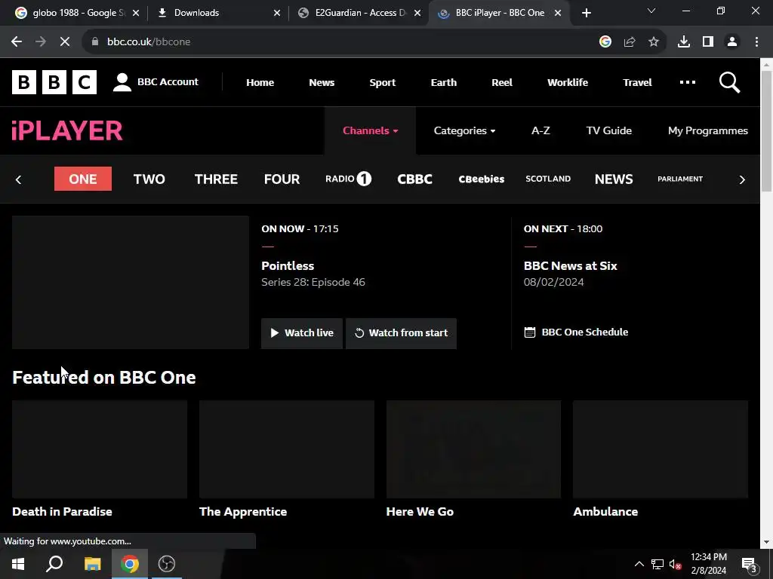This screenshot has height=579, width=773.
Task: Open the notifications center icon
Action: (749, 564)
